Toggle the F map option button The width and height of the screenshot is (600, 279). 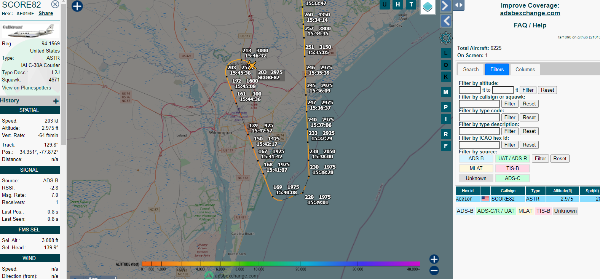[446, 146]
